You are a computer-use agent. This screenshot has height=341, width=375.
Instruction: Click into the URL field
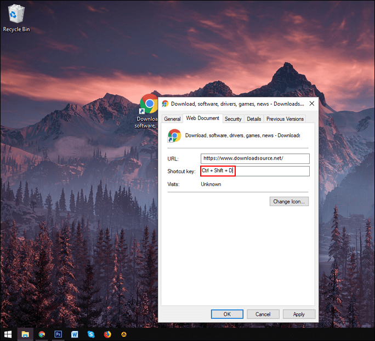(255, 158)
